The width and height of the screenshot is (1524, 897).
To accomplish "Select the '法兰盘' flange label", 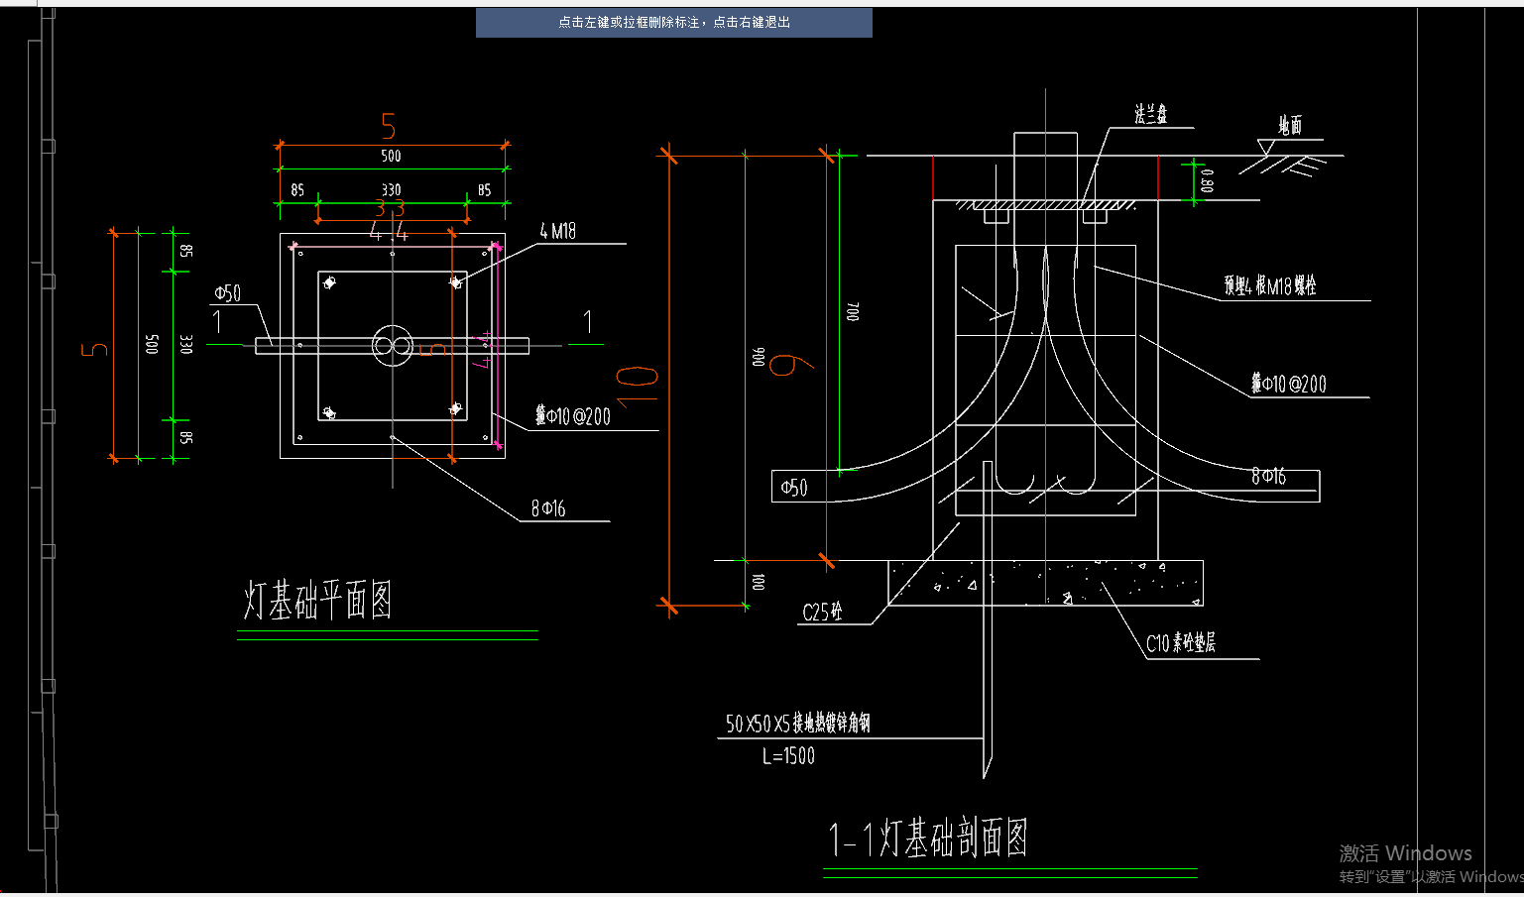I will pos(1151,115).
